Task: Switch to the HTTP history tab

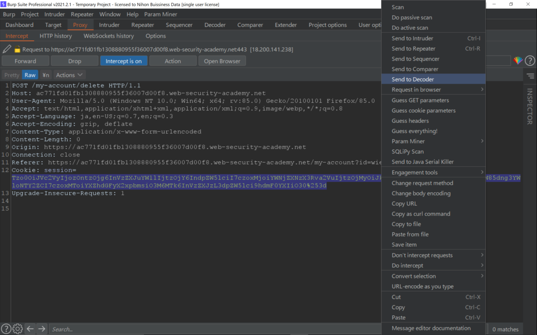Action: pos(55,36)
